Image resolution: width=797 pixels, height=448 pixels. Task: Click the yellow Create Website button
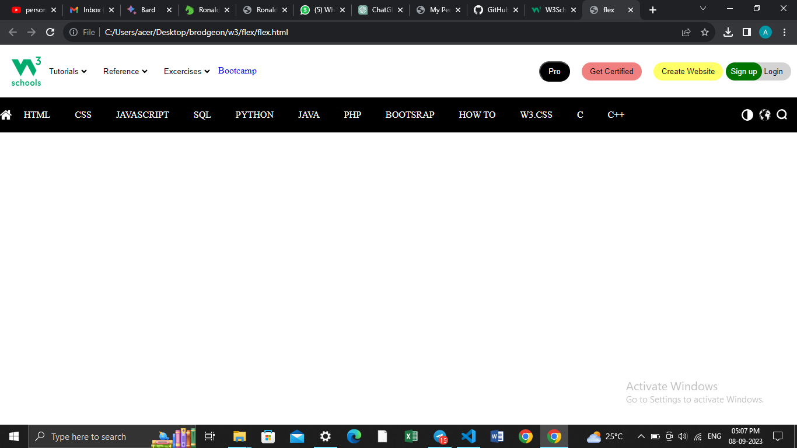pyautogui.click(x=688, y=71)
